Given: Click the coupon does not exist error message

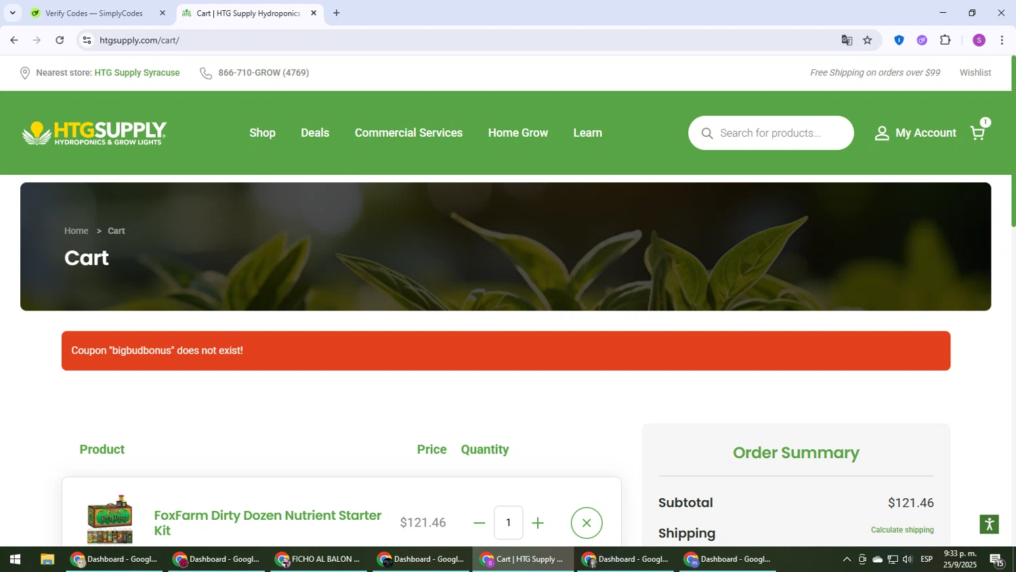Looking at the screenshot, I should click(x=506, y=351).
